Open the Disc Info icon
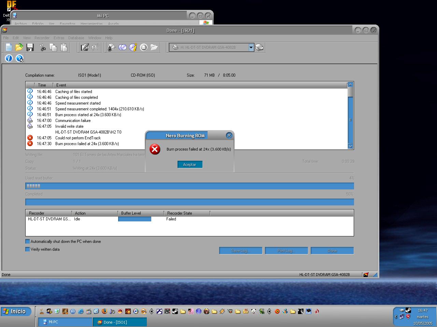 pyautogui.click(x=133, y=47)
